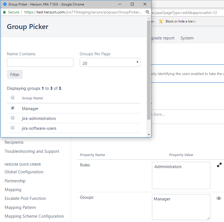Click the expand arrows icon beside Roles field
Screen dimensions: 224x222
(x=219, y=165)
